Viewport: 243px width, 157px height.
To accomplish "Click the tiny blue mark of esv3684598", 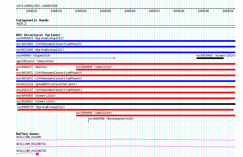I will (88, 121).
